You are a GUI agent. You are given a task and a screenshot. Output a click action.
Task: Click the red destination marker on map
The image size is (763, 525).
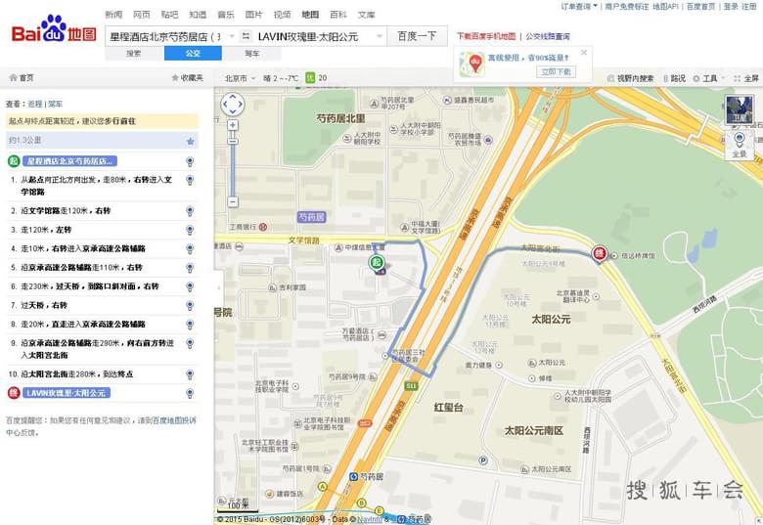(599, 253)
